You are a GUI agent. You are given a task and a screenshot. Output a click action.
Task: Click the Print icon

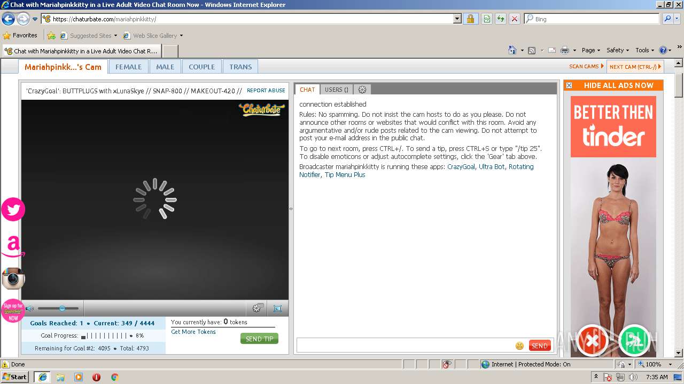[x=565, y=50]
